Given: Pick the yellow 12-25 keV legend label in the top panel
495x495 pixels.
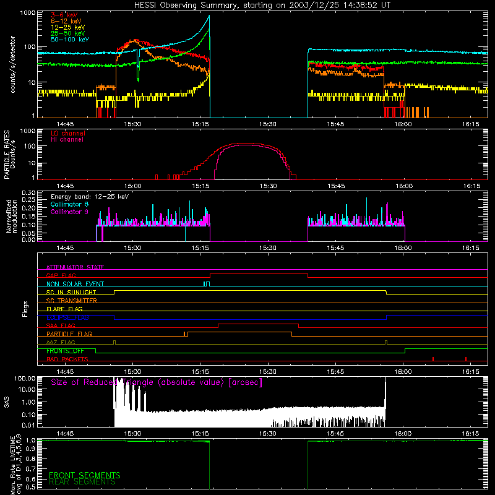Looking at the screenshot, I should (x=68, y=27).
